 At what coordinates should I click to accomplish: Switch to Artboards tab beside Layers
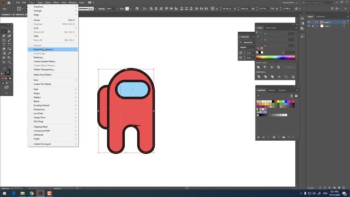tap(320, 16)
